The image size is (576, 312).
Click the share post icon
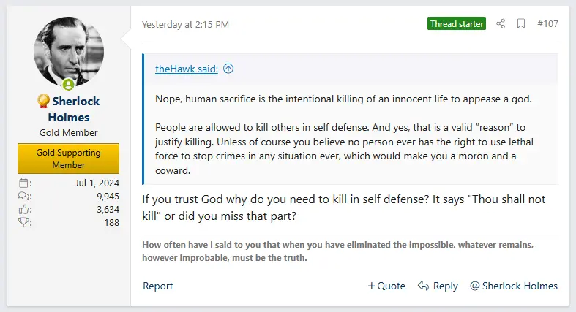[x=501, y=24]
